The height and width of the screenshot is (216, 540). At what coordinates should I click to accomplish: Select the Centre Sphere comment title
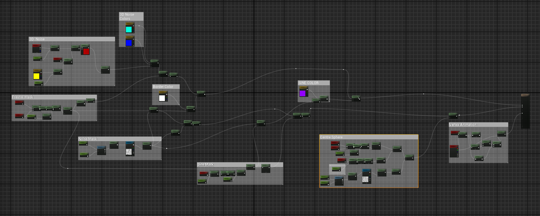[x=368, y=137]
